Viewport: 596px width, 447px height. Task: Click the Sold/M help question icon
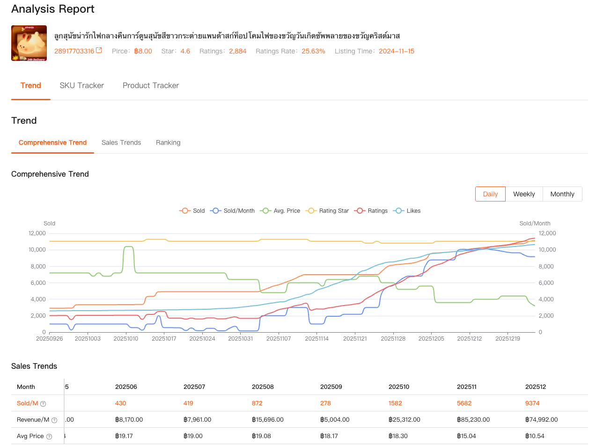[43, 404]
